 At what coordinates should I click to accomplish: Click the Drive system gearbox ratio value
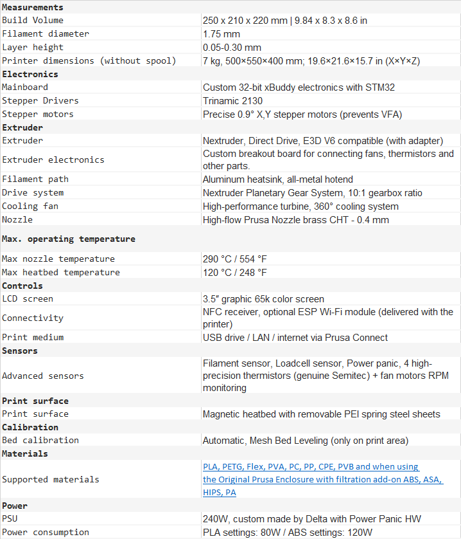[x=312, y=193]
